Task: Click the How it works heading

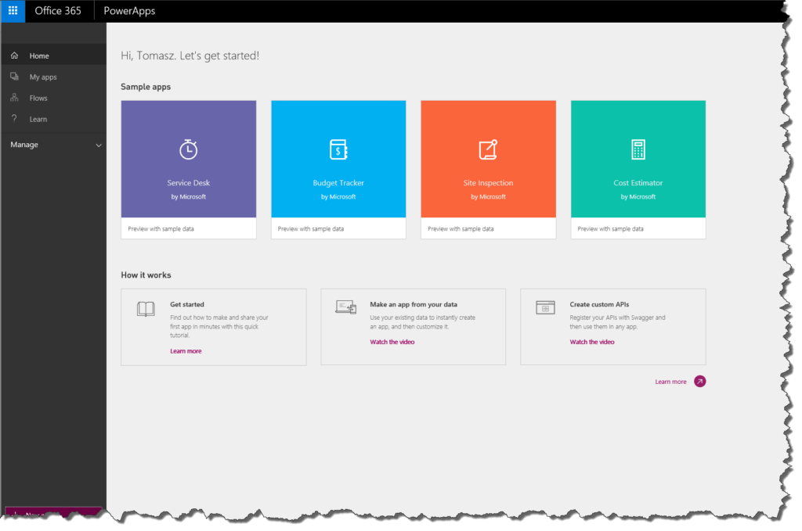Action: (146, 275)
